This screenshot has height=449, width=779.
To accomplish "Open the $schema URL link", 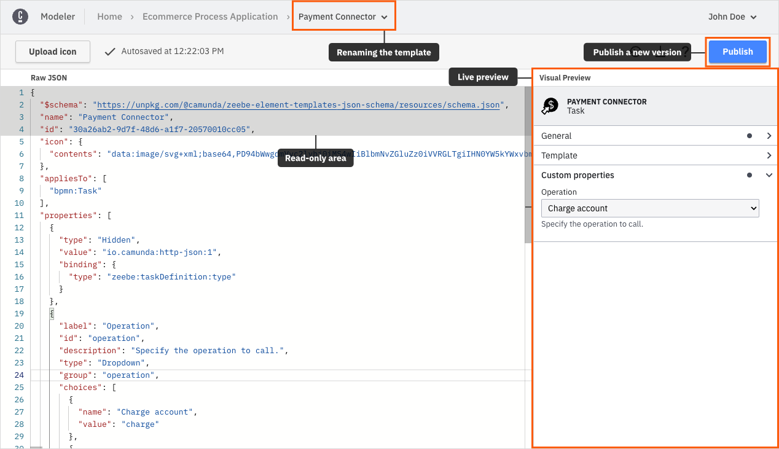I will pyautogui.click(x=299, y=105).
